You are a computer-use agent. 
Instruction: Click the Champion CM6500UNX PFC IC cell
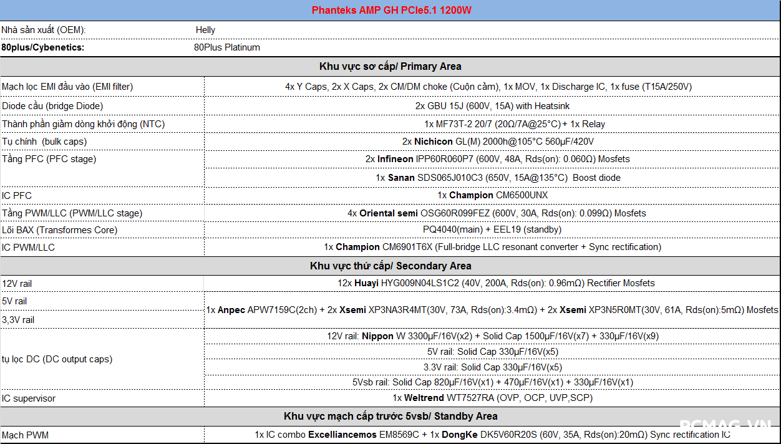[492, 195]
